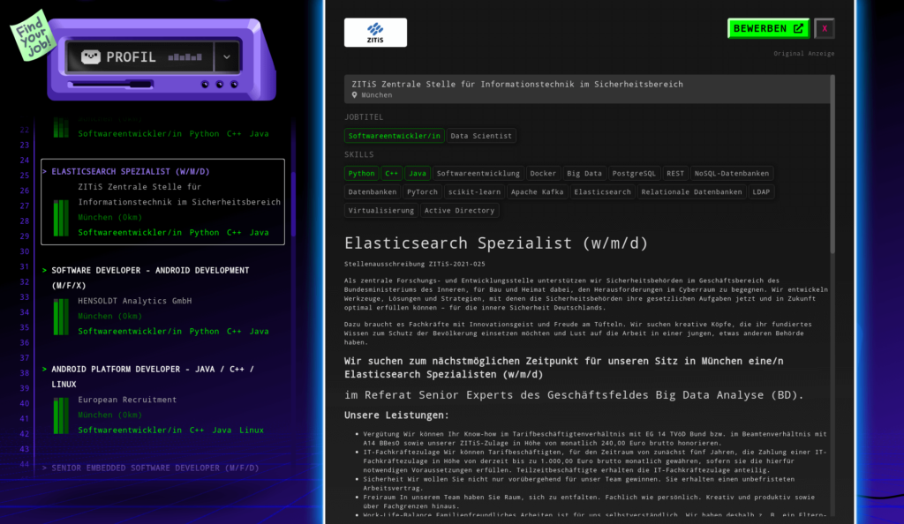Click the Linux tag in European Recruitment row
Viewport: 904px width, 524px height.
(x=252, y=430)
